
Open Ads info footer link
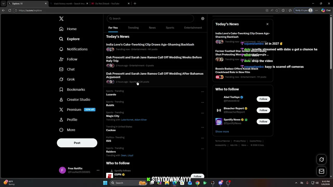(x=234, y=145)
